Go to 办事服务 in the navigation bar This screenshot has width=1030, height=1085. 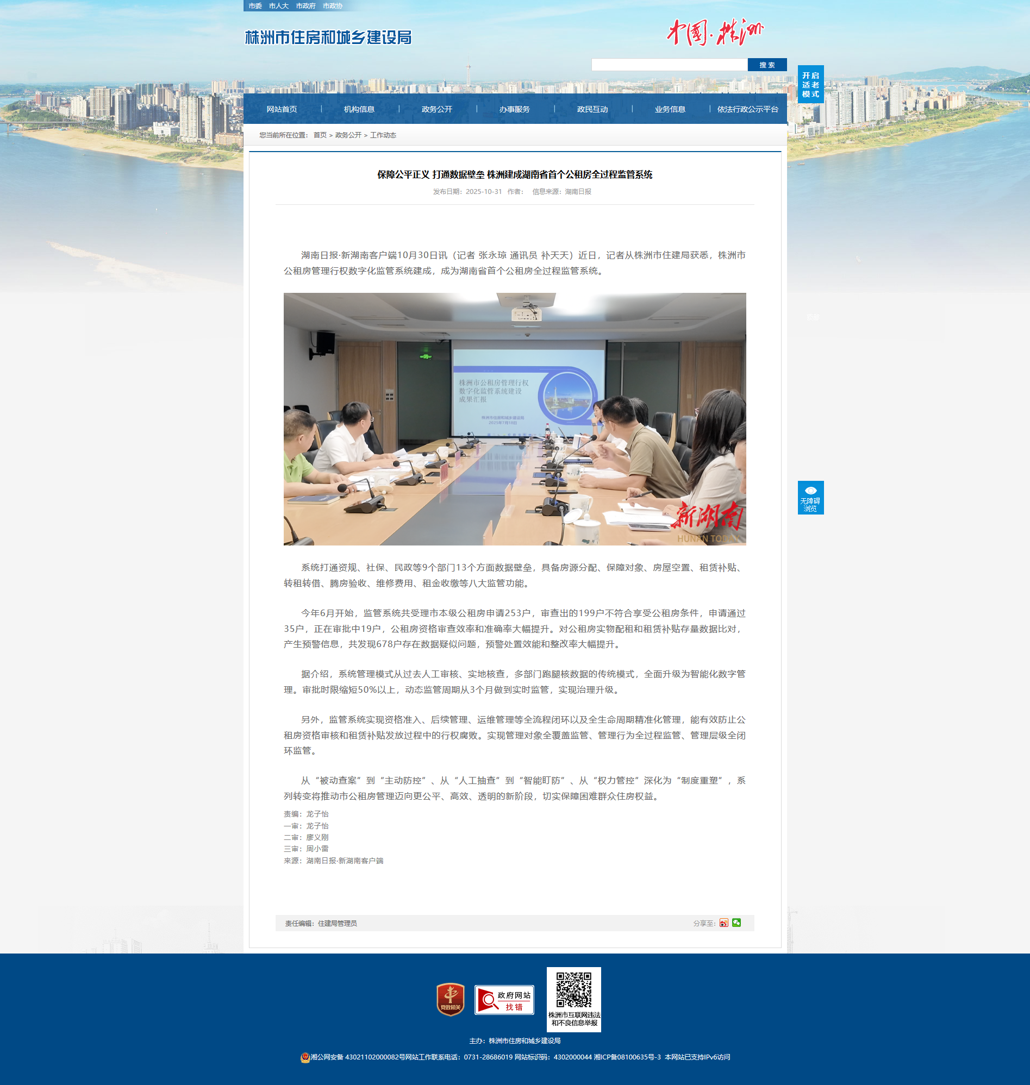coord(514,109)
